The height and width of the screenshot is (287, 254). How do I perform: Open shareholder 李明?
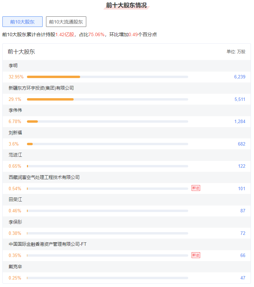[x=13, y=66]
